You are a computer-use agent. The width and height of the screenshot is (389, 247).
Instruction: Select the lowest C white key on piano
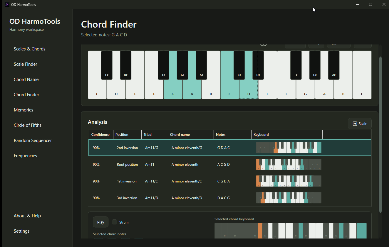pyautogui.click(x=97, y=89)
